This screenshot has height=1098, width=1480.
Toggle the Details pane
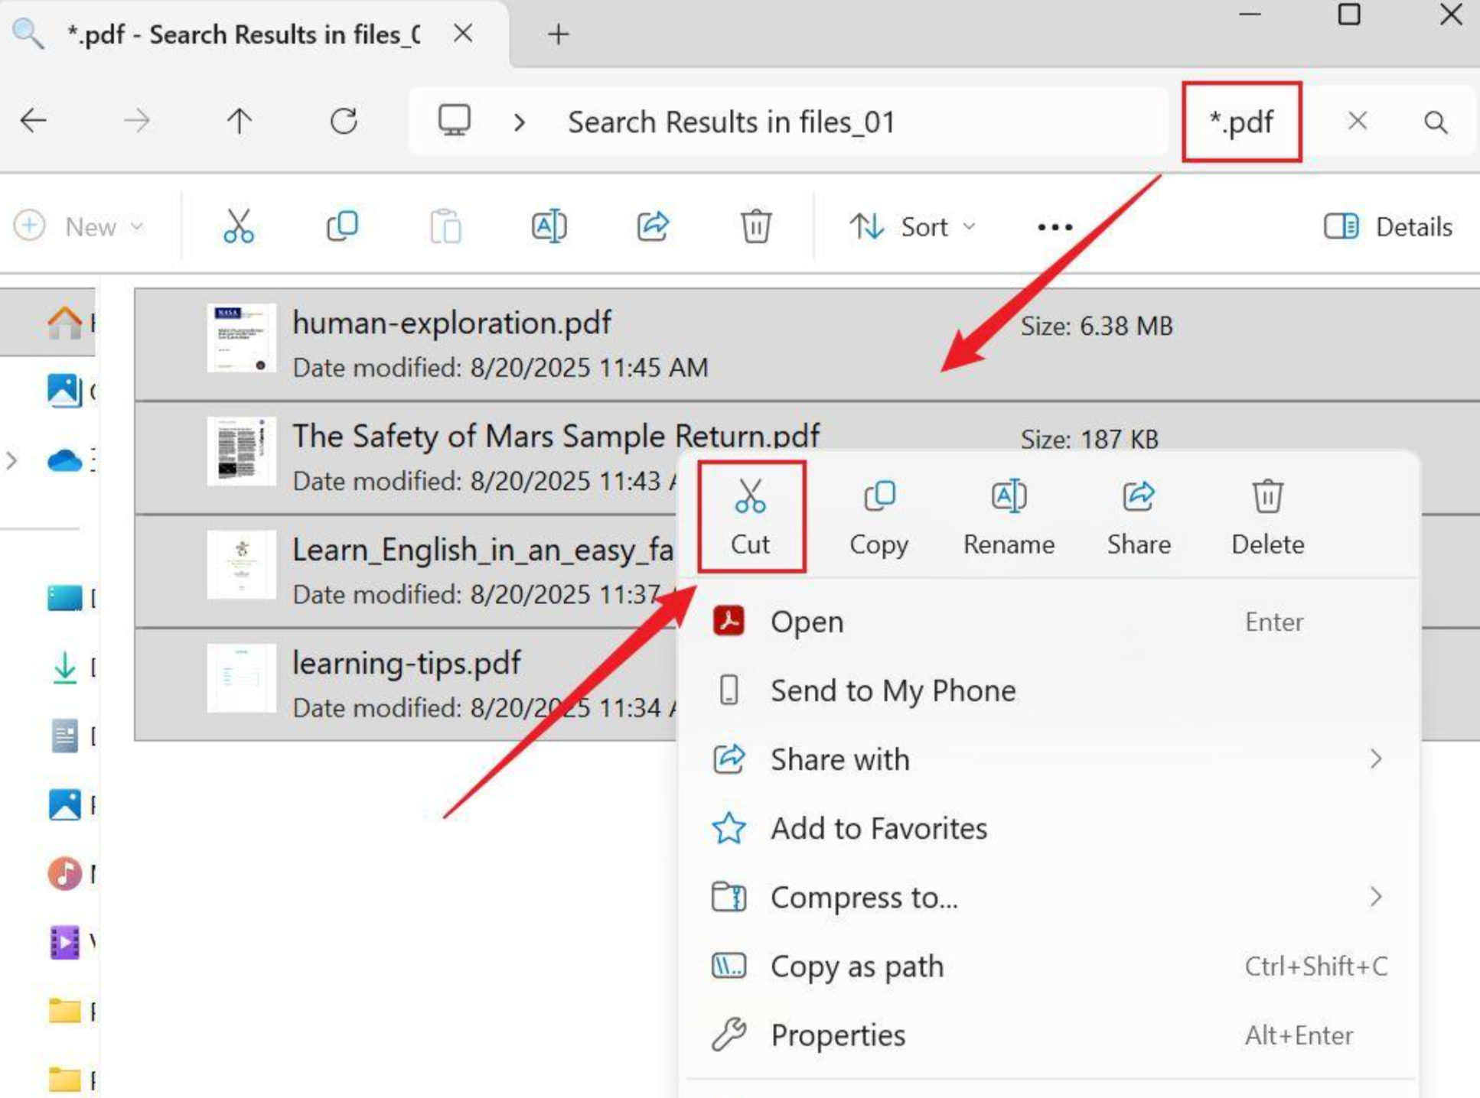coord(1388,226)
